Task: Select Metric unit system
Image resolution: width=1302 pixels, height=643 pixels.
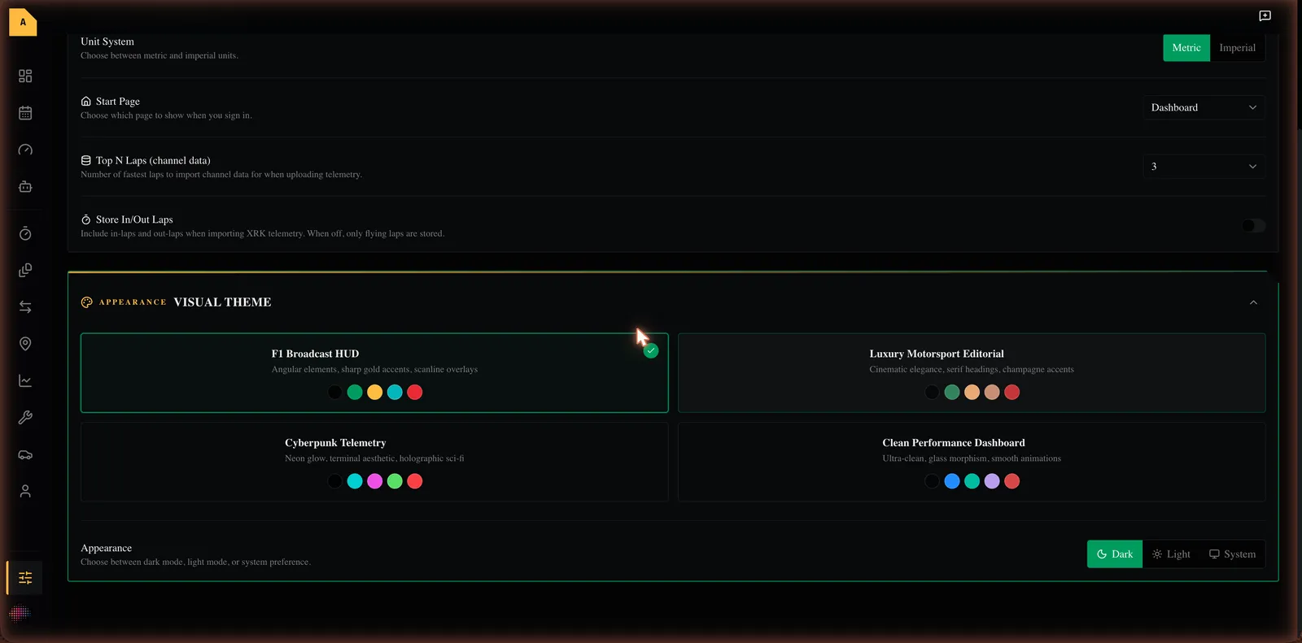Action: pyautogui.click(x=1186, y=48)
